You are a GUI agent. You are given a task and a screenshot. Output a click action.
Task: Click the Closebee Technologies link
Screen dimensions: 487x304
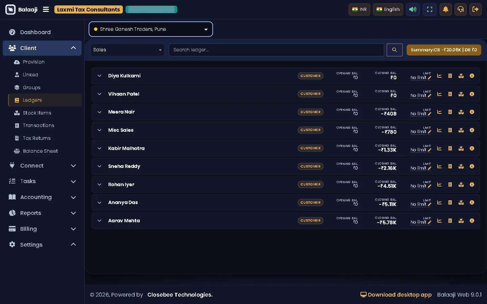click(x=180, y=295)
